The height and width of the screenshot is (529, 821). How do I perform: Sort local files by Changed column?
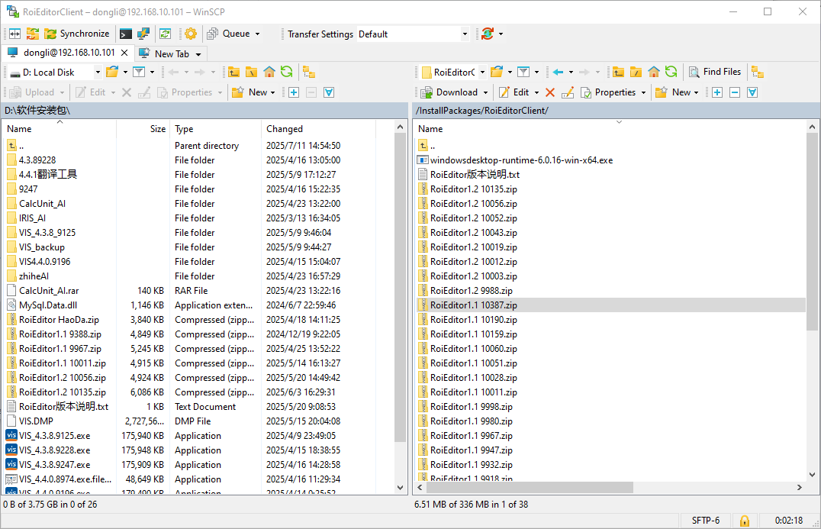click(318, 129)
